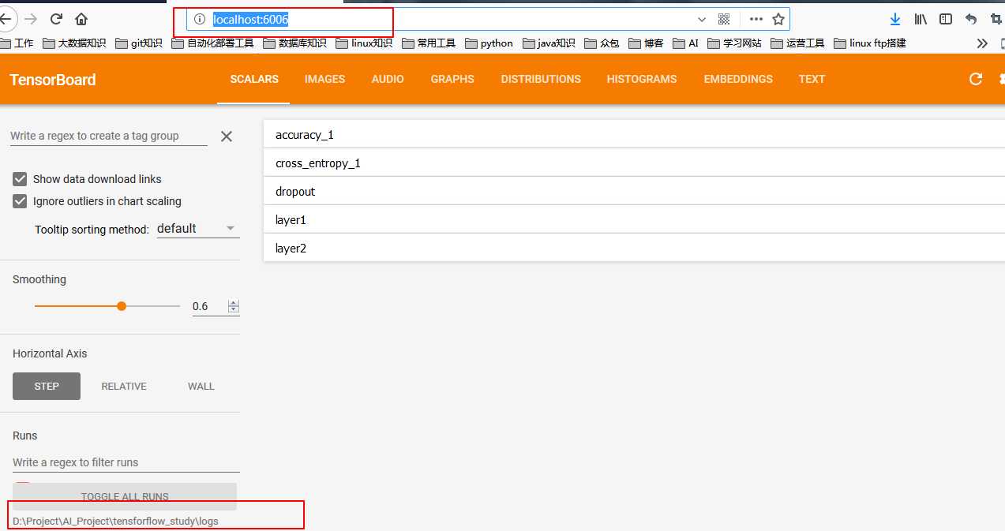Click TOGGLE ALL RUNS button
This screenshot has width=1005, height=531.
tap(125, 496)
